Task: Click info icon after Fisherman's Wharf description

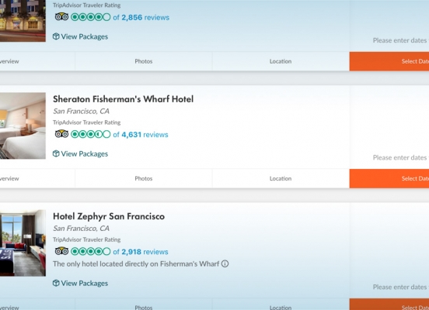Action: 225,263
